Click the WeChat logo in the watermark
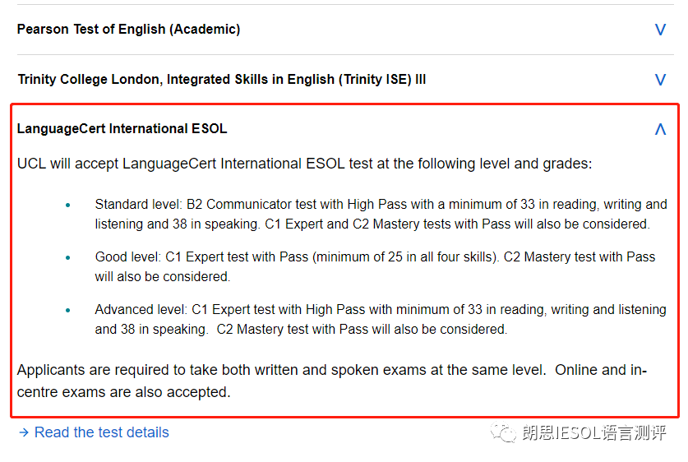 pyautogui.click(x=503, y=432)
